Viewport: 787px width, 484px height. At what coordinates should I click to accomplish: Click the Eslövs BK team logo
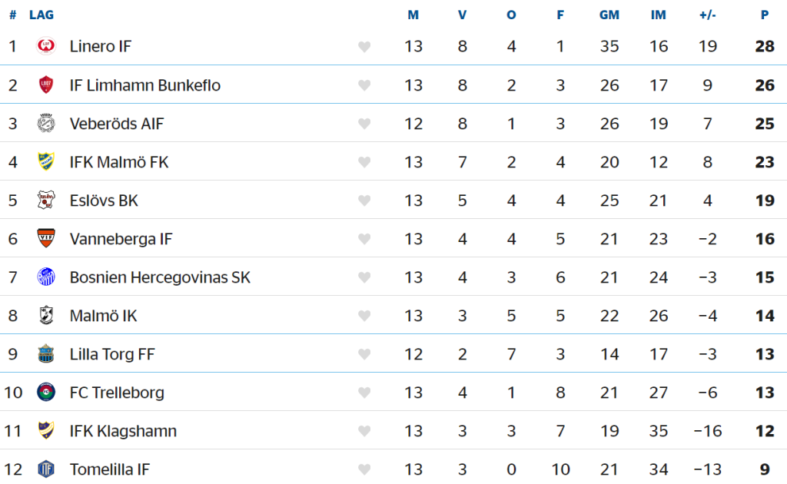click(x=46, y=200)
